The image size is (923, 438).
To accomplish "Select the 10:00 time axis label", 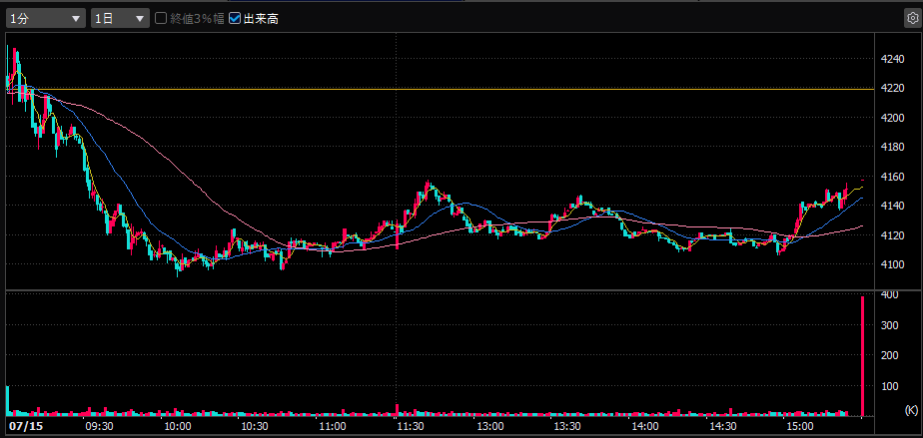I will point(177,425).
